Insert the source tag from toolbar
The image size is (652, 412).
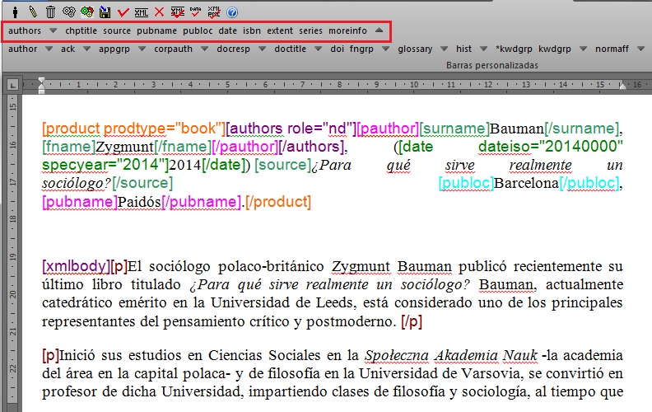(x=117, y=31)
